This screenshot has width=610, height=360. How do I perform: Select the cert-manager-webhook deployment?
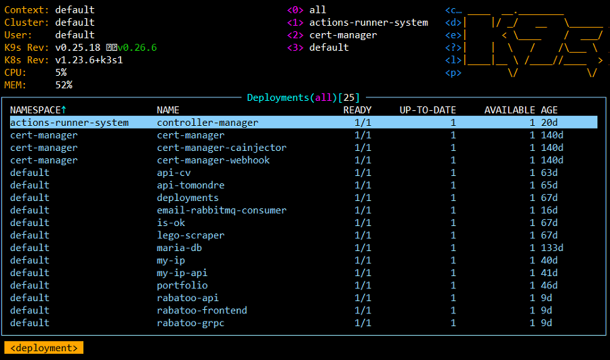[304, 160]
